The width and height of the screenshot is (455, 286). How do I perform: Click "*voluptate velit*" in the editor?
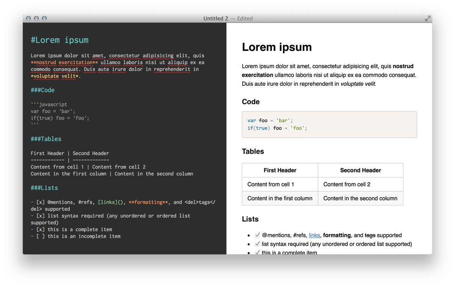54,76
